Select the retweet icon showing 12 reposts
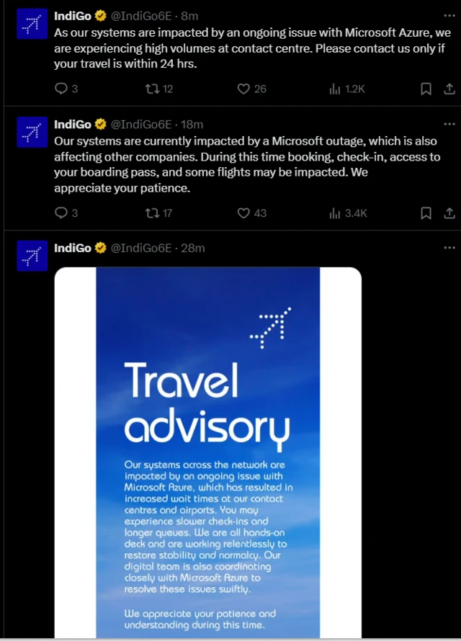 pyautogui.click(x=154, y=89)
